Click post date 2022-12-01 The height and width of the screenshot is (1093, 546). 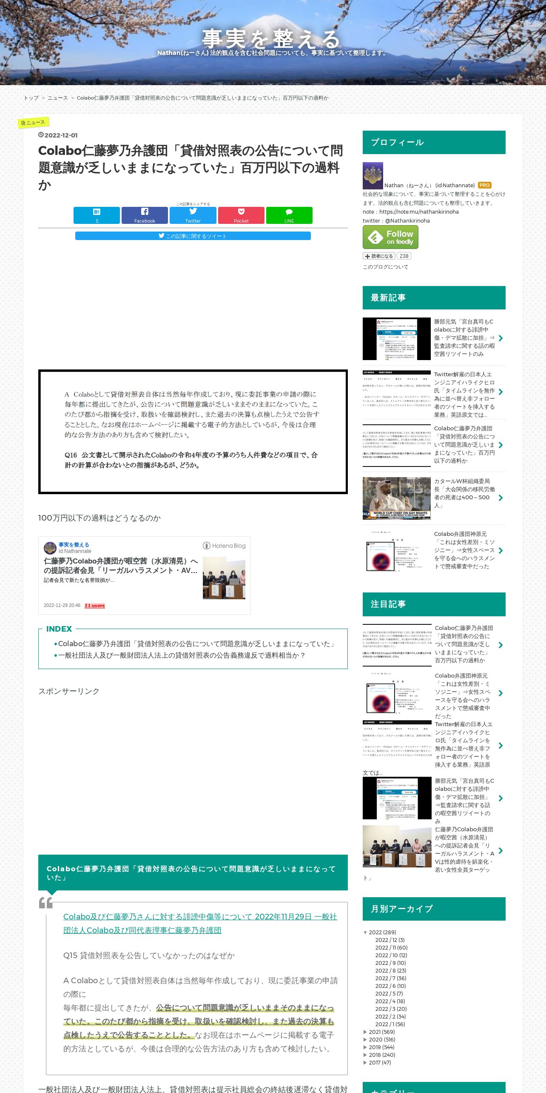(61, 135)
